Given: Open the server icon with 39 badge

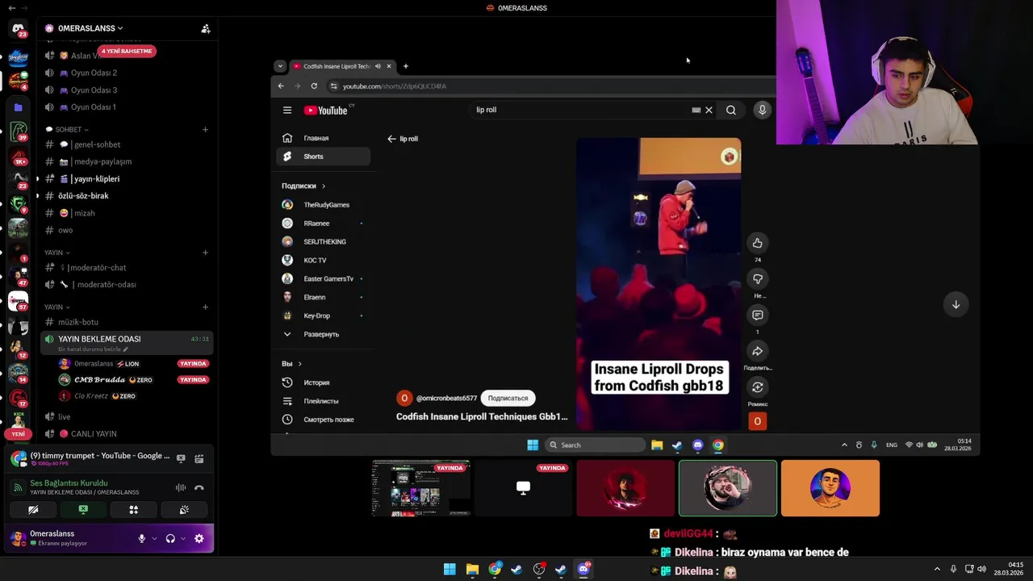Looking at the screenshot, I should coord(18,131).
